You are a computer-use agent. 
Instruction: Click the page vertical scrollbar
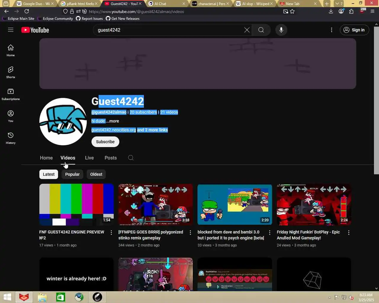tap(376, 101)
